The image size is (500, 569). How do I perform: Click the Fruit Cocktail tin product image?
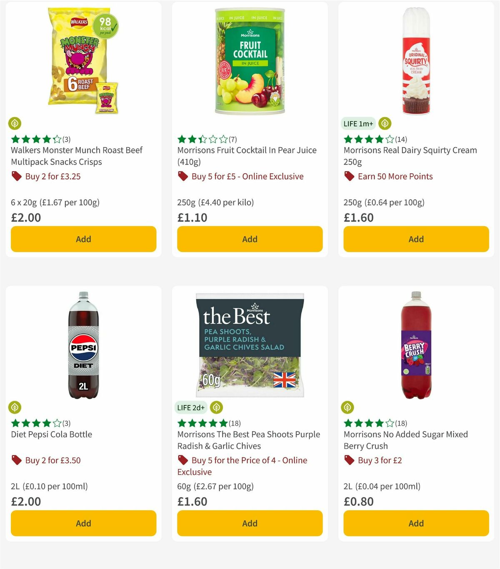[x=249, y=61]
